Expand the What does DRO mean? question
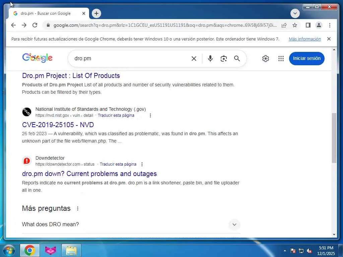This screenshot has height=257, width=343. [x=131, y=225]
